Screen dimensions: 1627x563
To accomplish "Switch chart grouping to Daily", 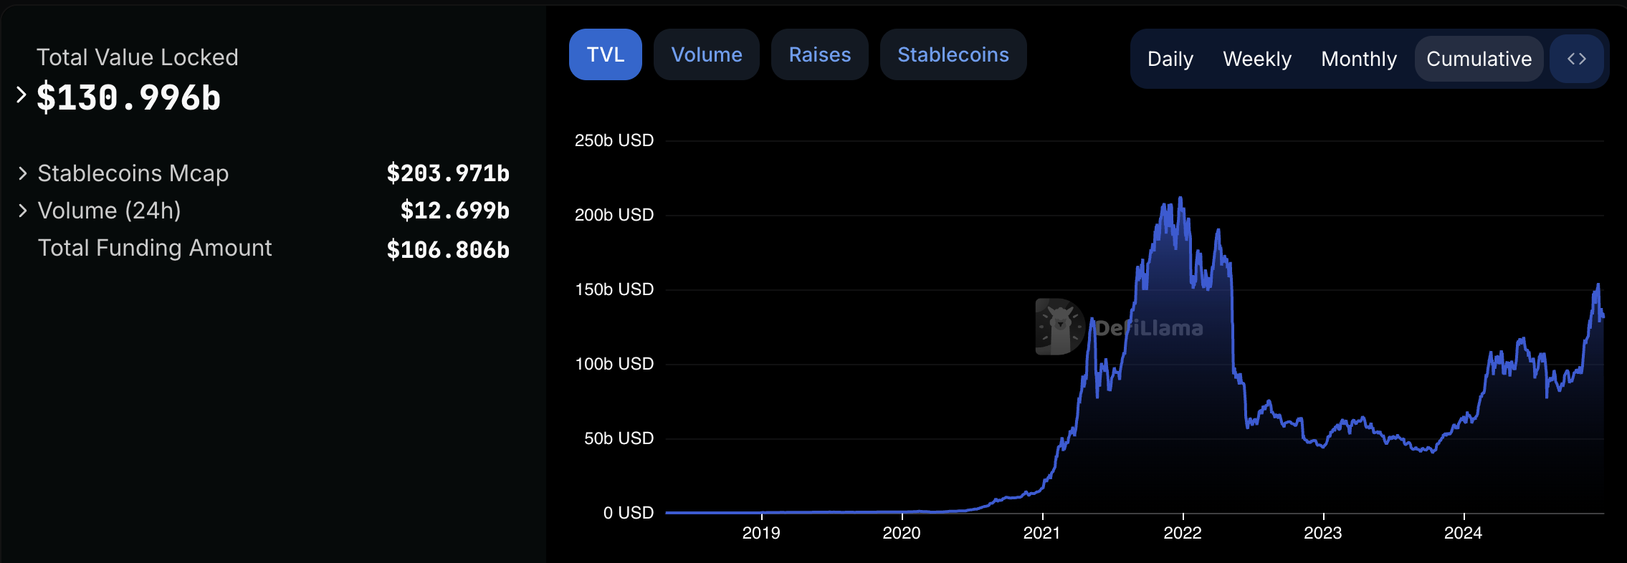I will tap(1170, 59).
